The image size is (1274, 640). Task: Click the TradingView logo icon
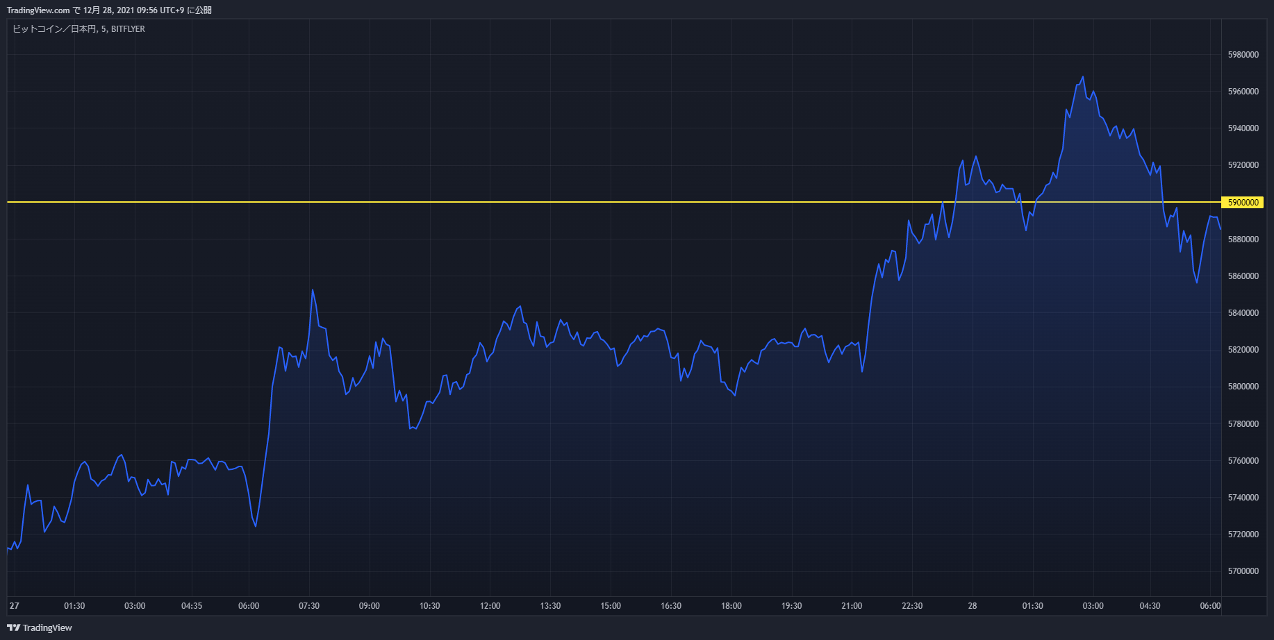13,628
